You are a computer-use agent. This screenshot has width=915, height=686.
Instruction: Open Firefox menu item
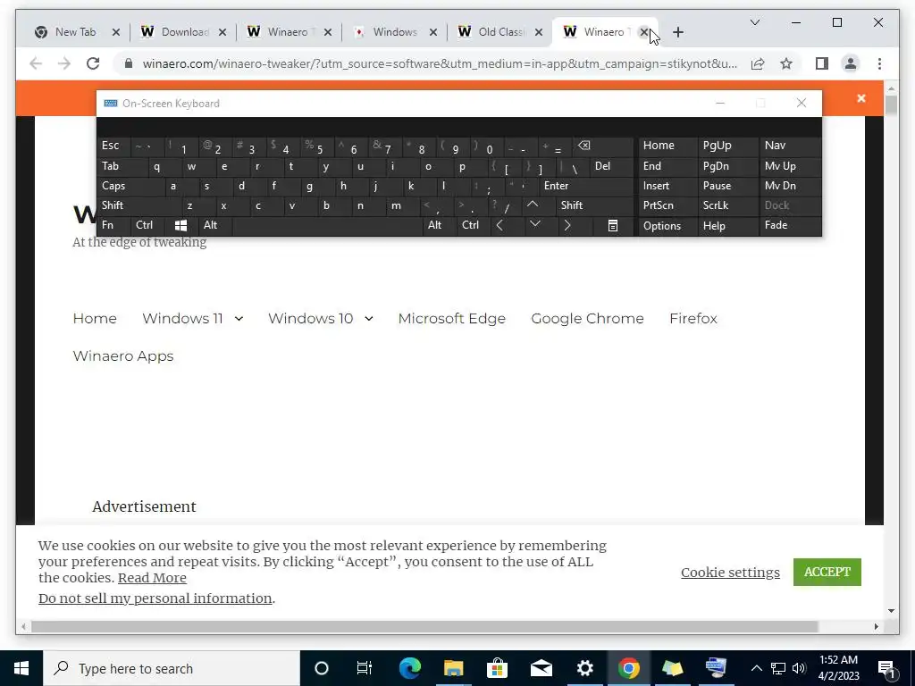click(693, 319)
